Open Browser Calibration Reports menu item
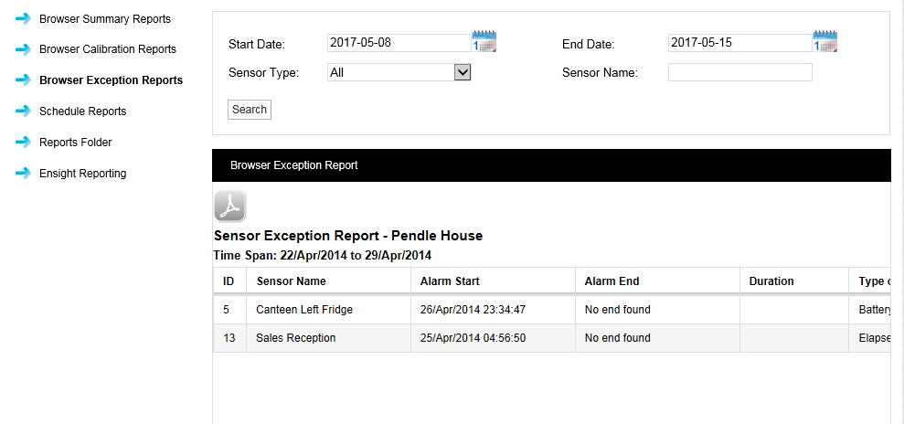 point(107,49)
